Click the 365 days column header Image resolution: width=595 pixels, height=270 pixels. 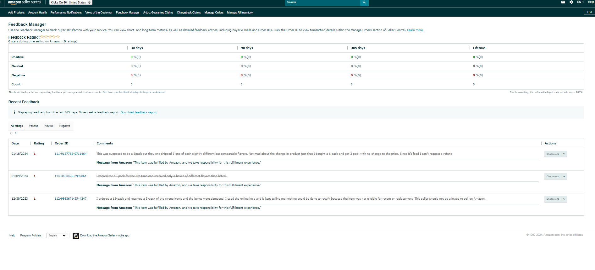coord(358,48)
